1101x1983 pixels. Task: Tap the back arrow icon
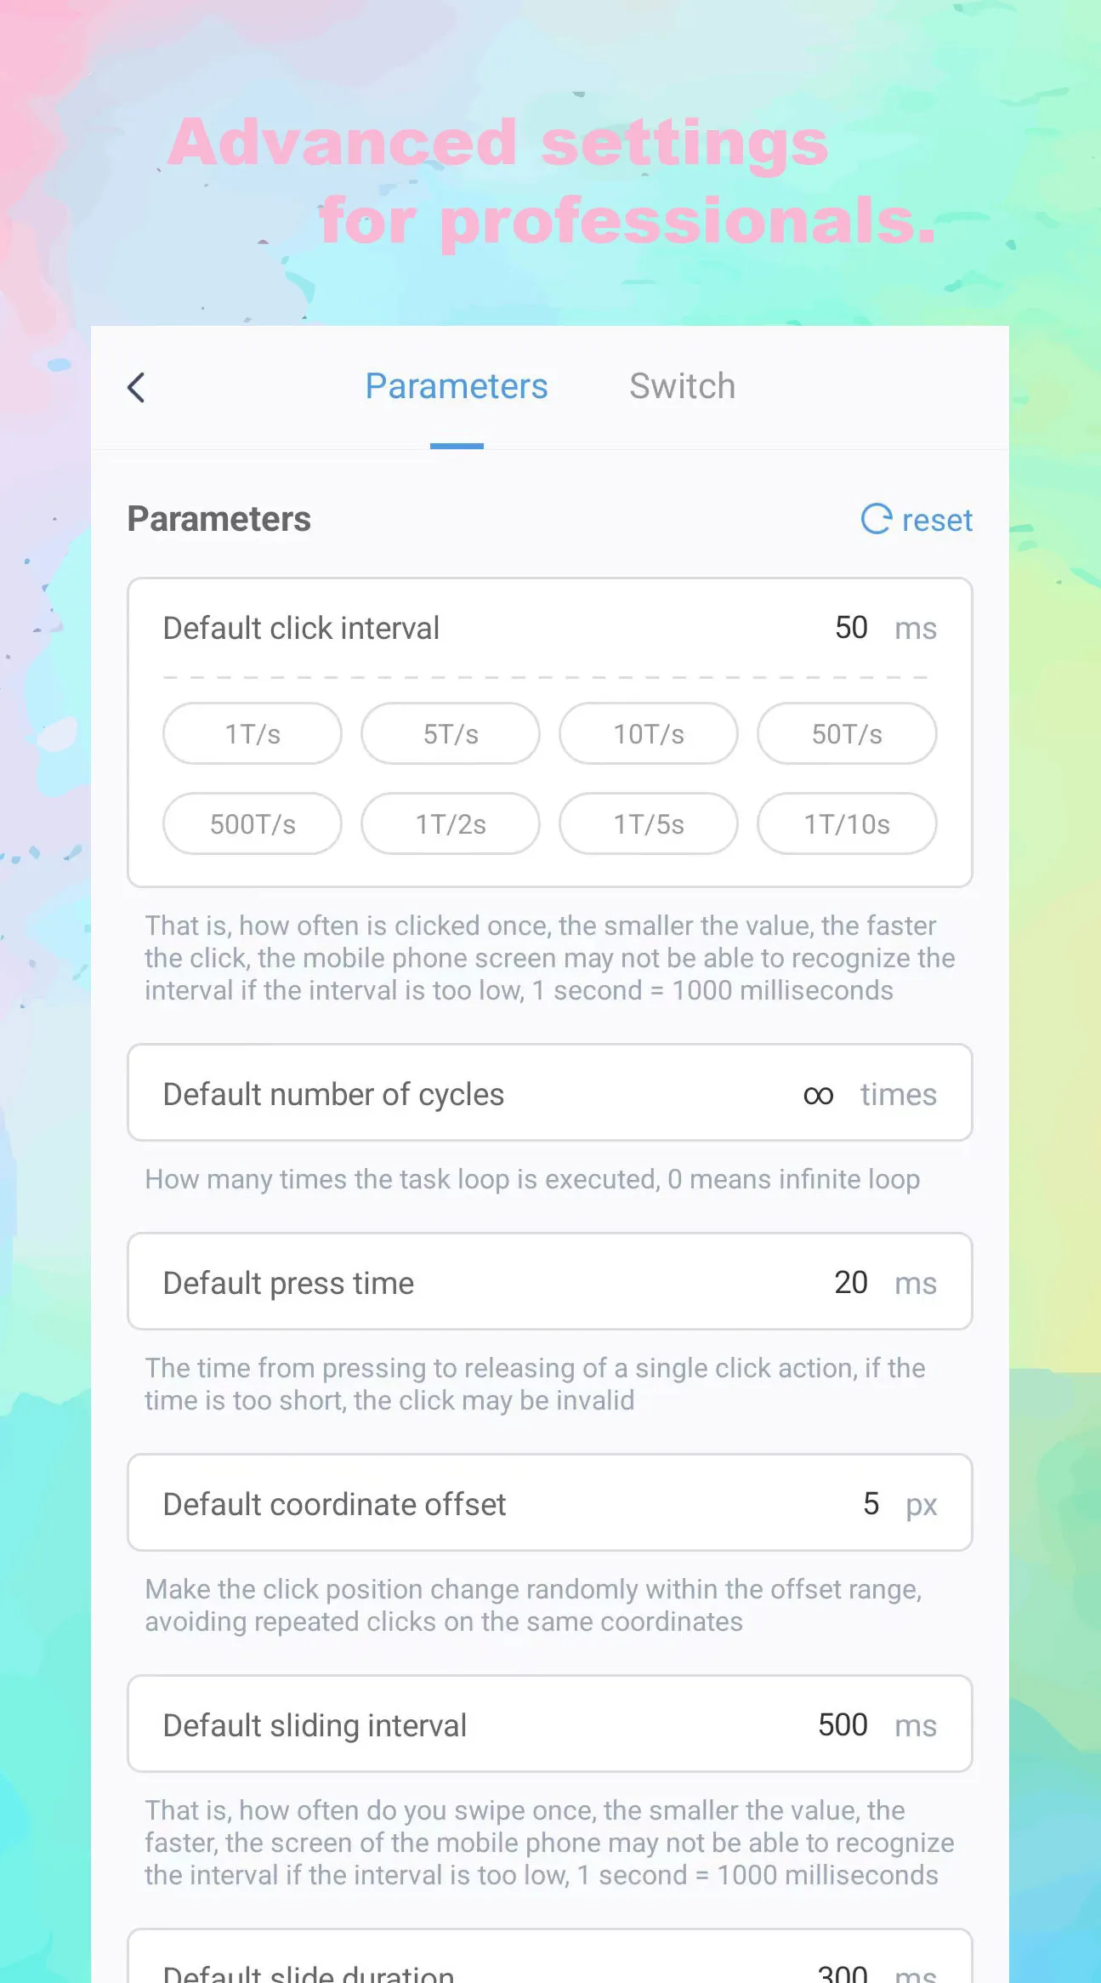click(137, 387)
